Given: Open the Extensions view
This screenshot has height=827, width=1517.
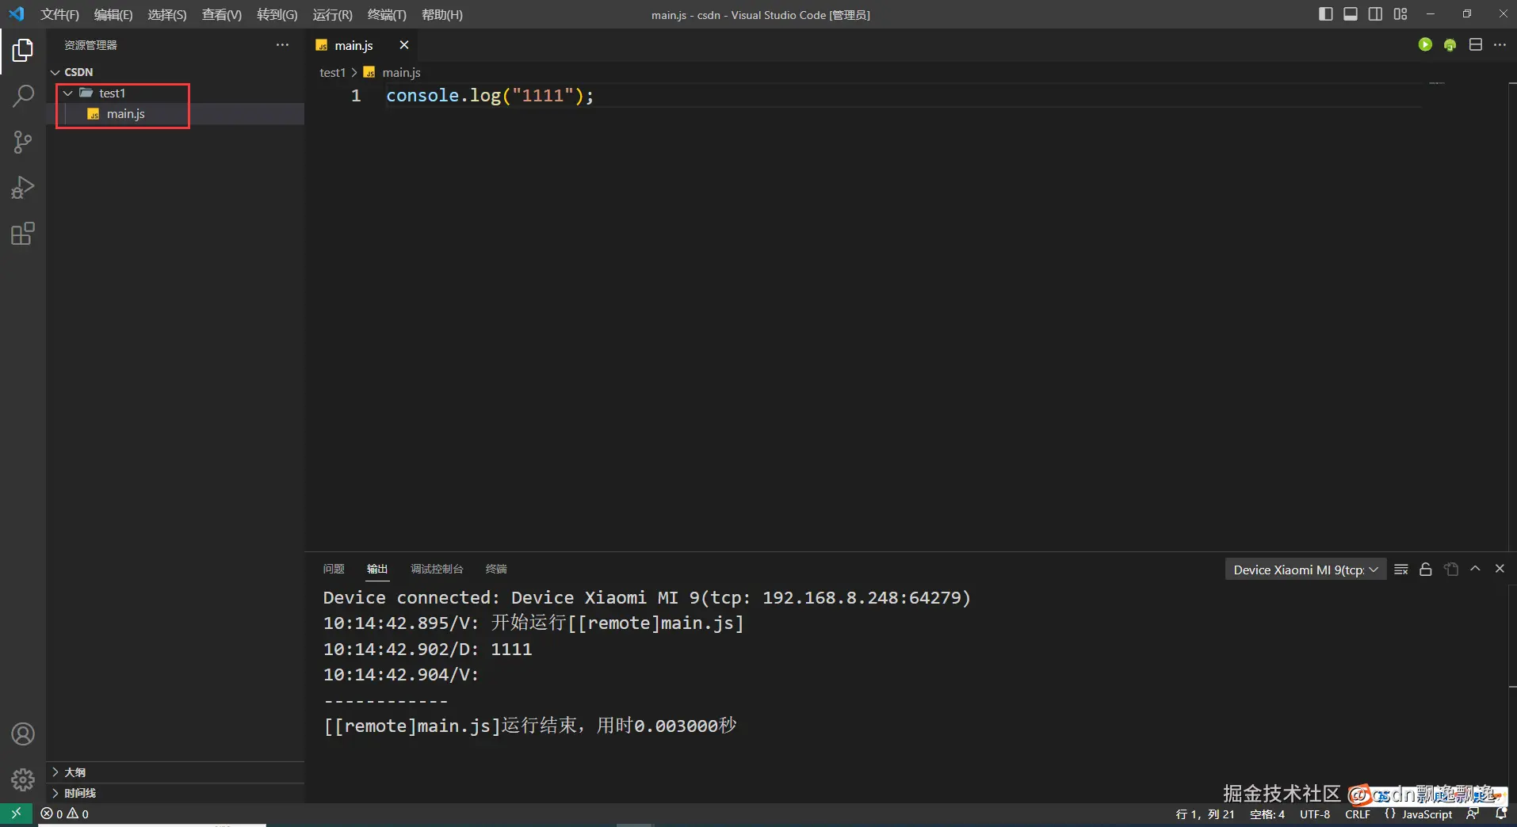Looking at the screenshot, I should [23, 234].
